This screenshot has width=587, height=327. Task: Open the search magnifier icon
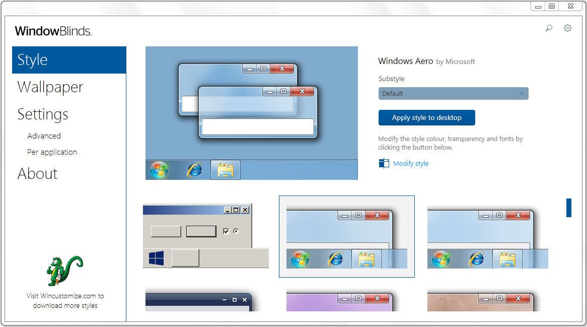[x=549, y=28]
